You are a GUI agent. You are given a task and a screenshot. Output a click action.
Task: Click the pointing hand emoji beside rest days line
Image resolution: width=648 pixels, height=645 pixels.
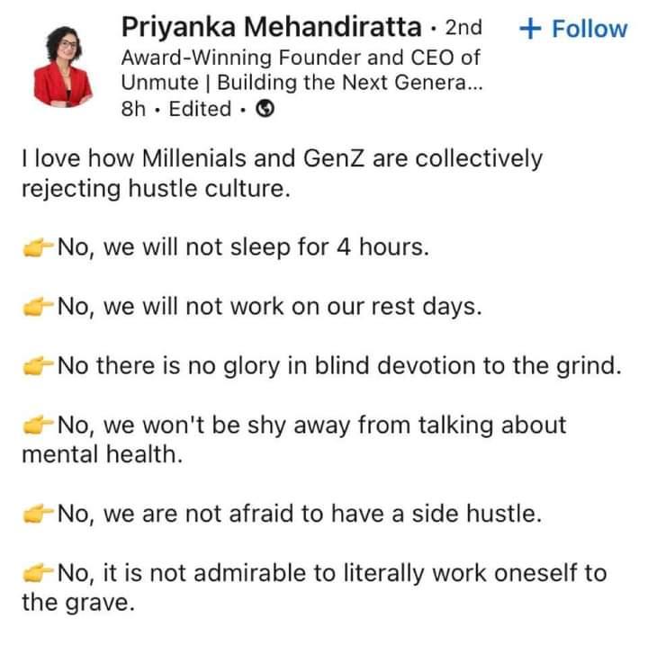click(x=38, y=307)
